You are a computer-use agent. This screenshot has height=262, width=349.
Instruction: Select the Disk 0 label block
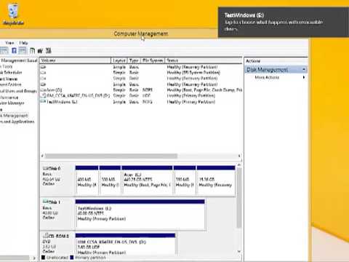point(57,179)
